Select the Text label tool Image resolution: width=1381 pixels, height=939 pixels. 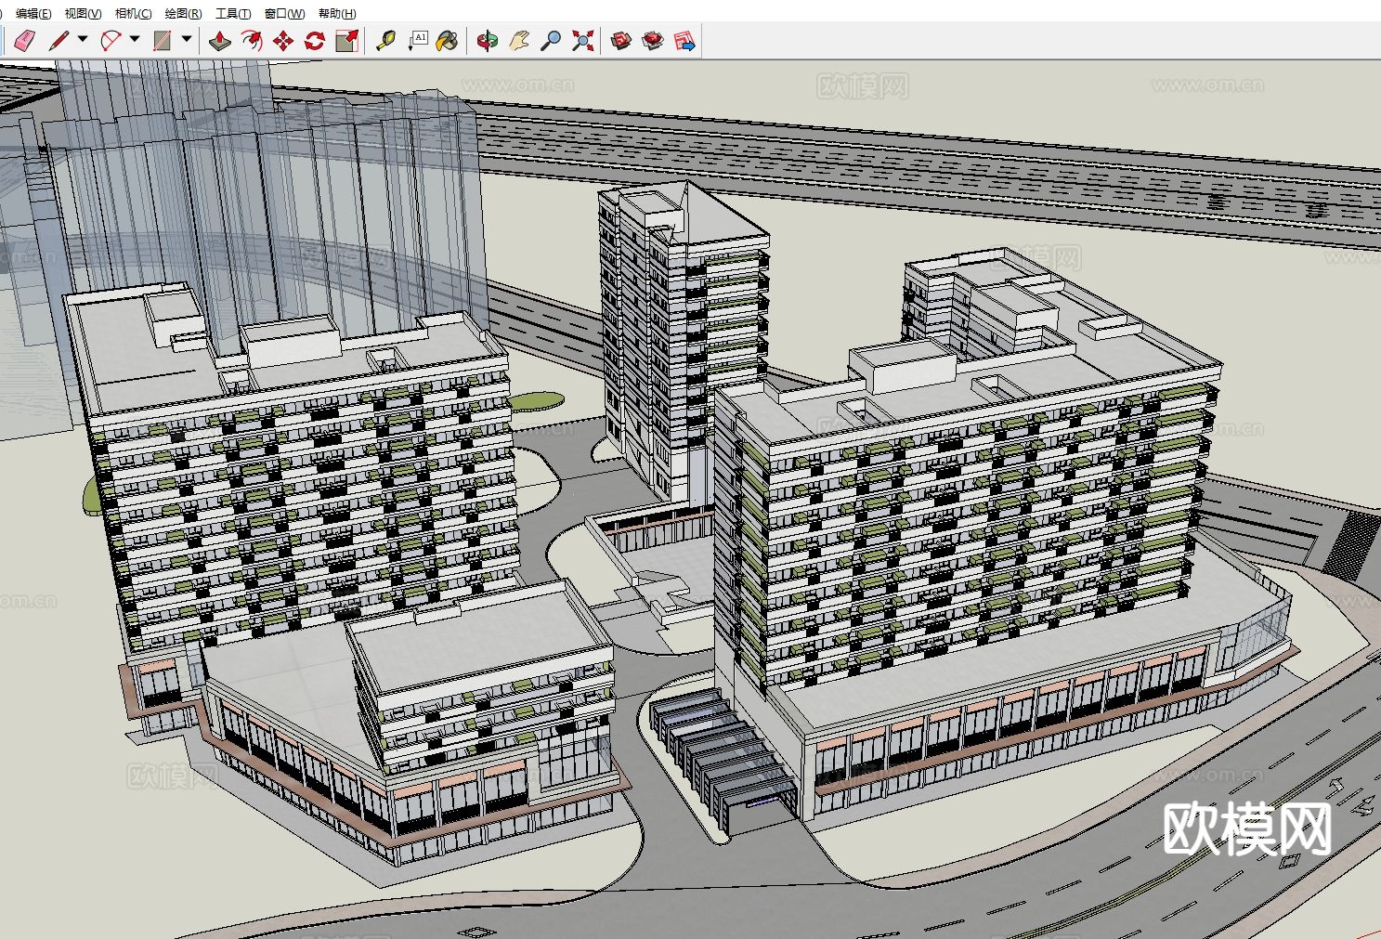click(417, 41)
